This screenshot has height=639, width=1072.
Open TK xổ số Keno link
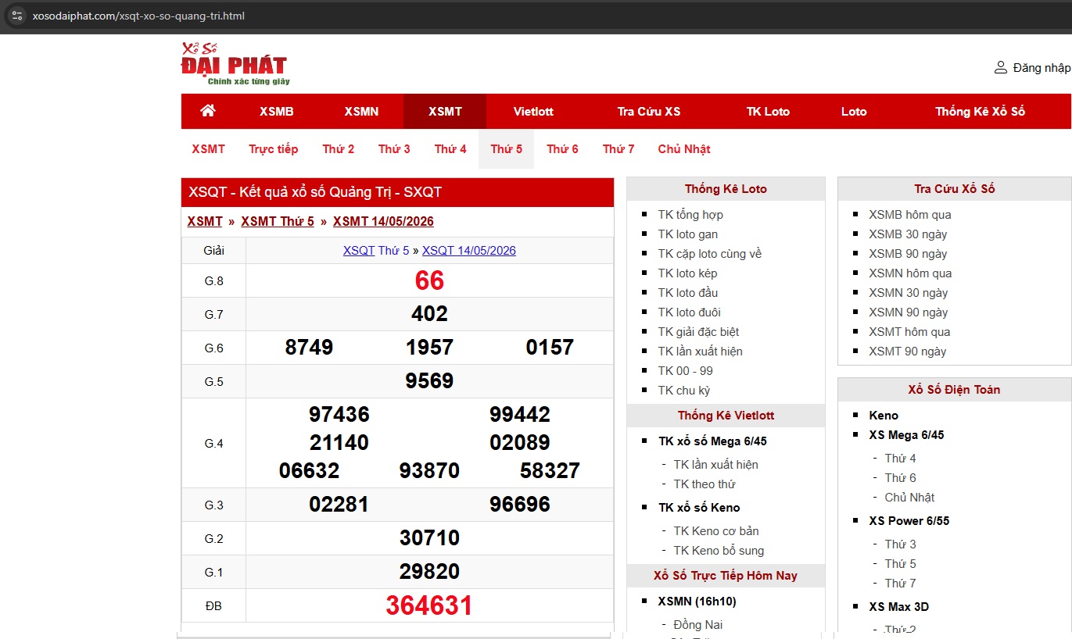(x=699, y=508)
